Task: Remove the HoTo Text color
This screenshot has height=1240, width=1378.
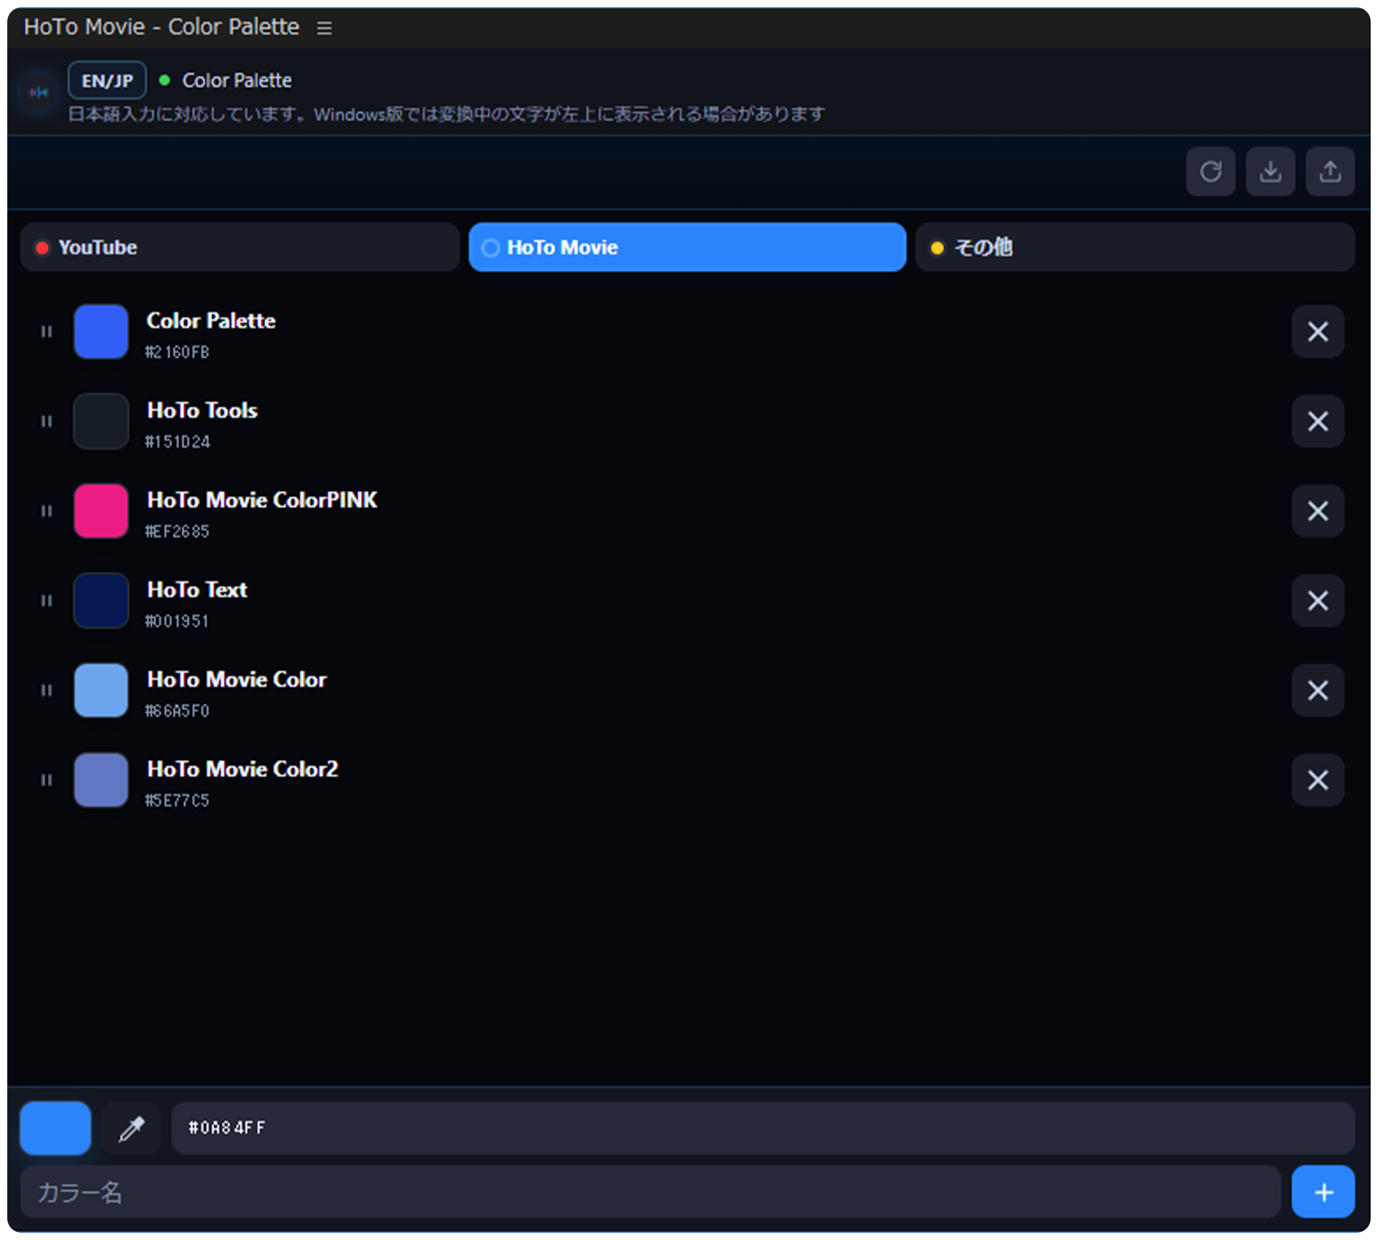Action: 1318,601
